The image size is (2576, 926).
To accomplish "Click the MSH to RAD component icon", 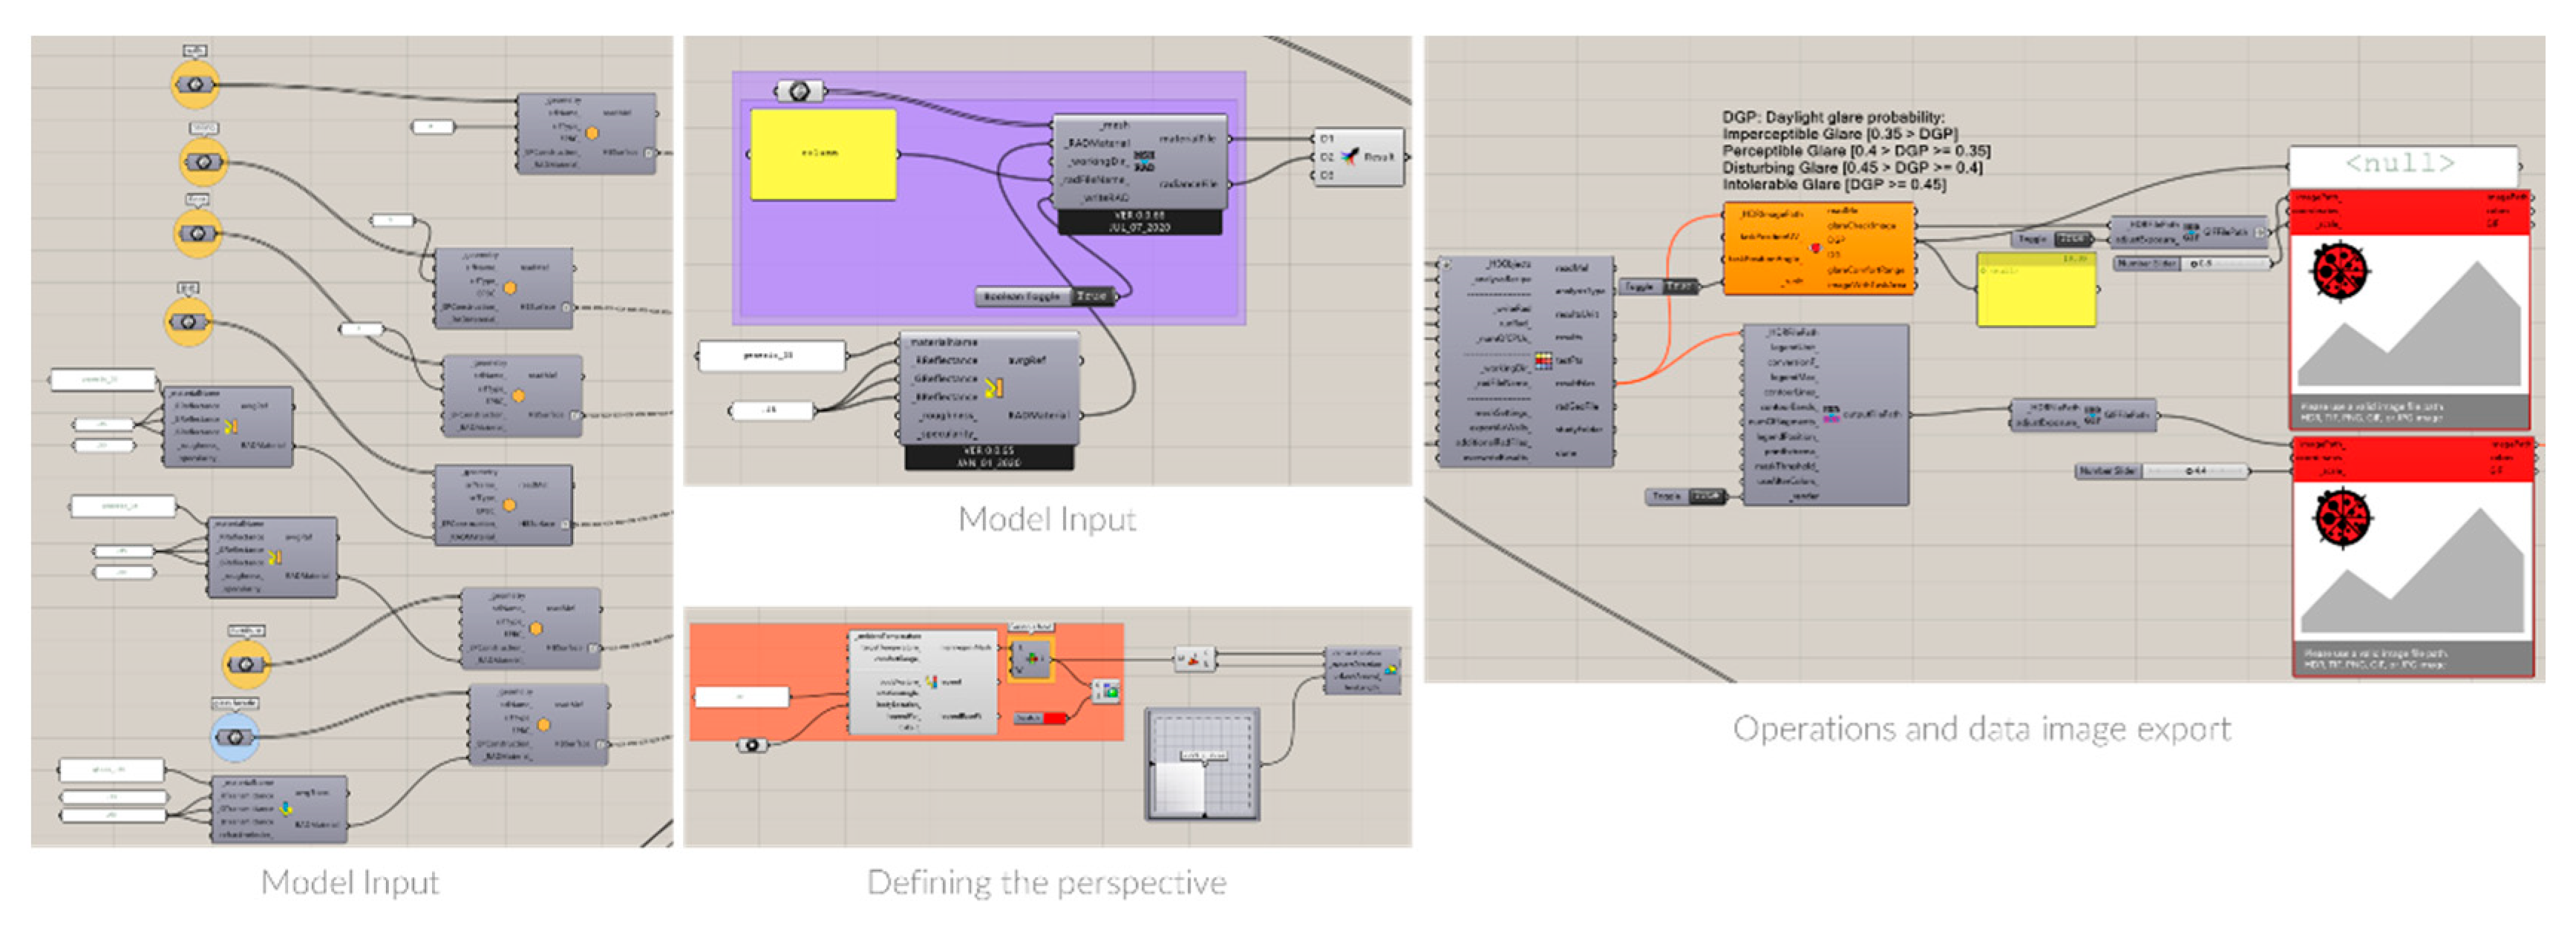I will (x=1144, y=161).
